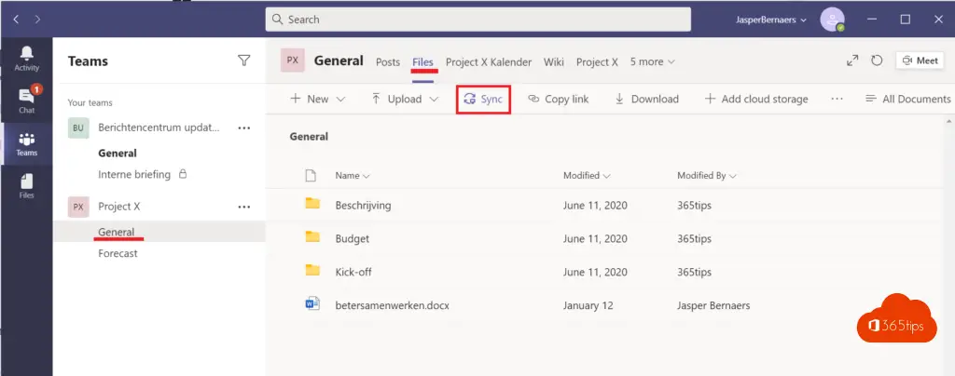The image size is (955, 376).
Task: Open Chat with one unread notification
Action: pos(27,101)
